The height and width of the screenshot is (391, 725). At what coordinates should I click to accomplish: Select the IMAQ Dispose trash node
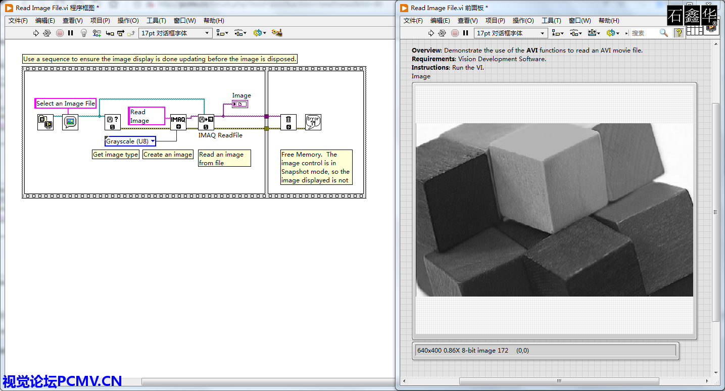click(288, 122)
